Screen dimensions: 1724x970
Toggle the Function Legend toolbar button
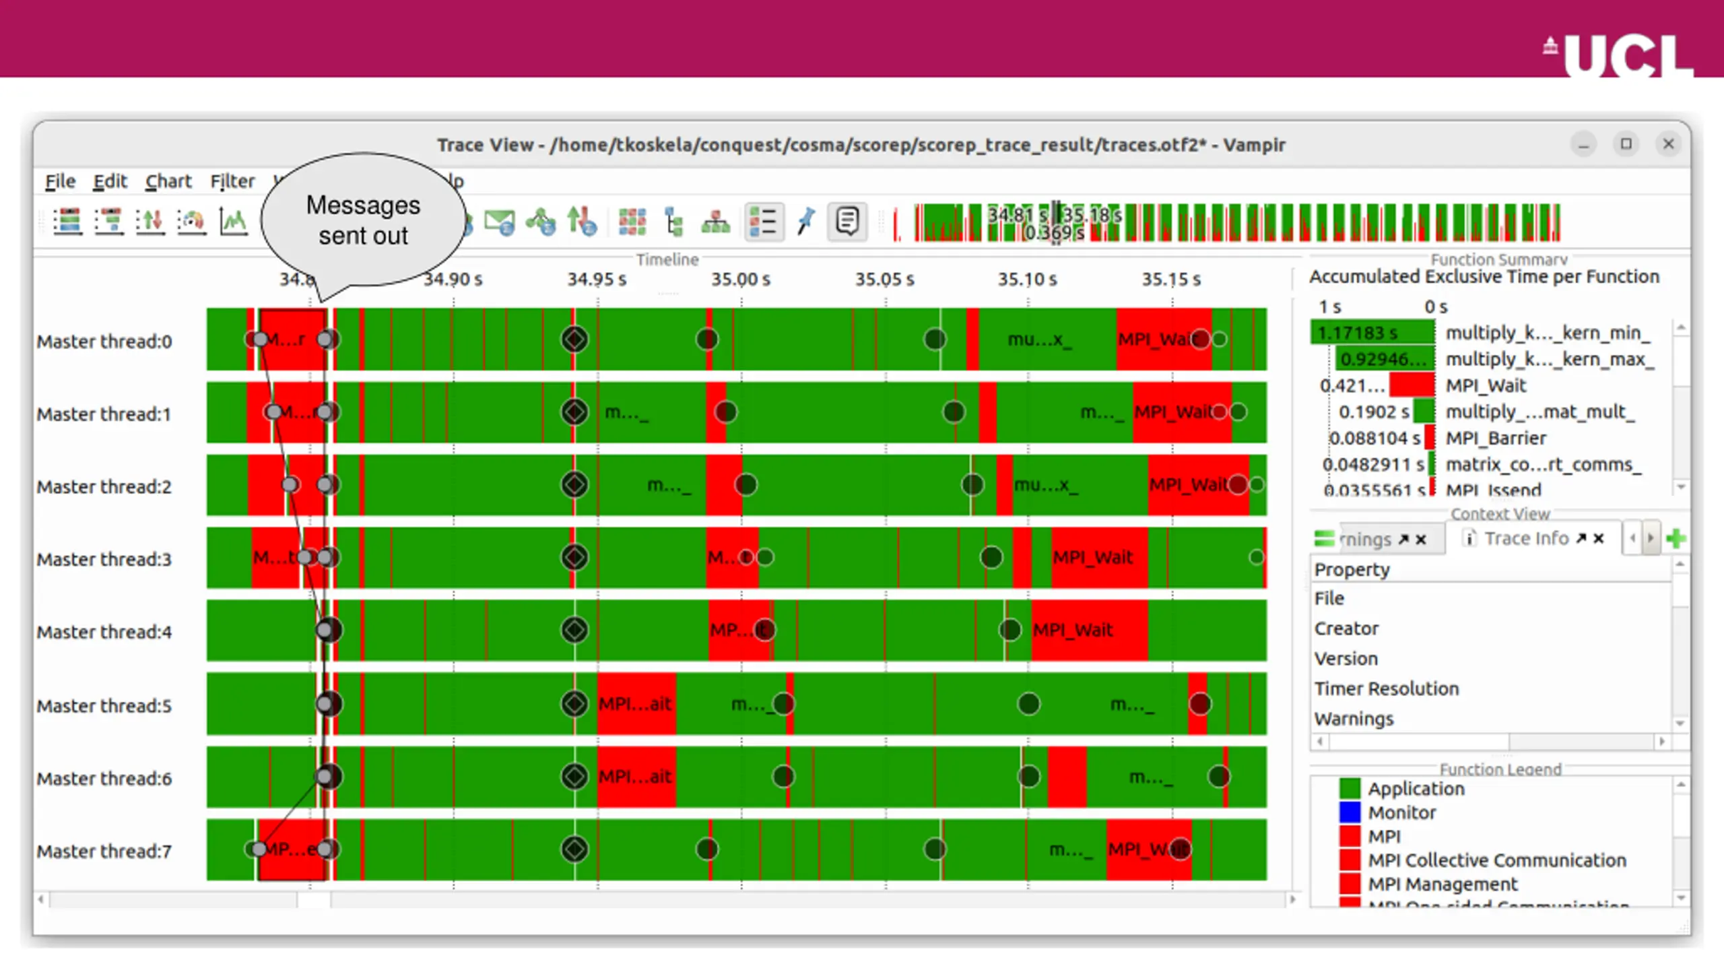point(764,222)
